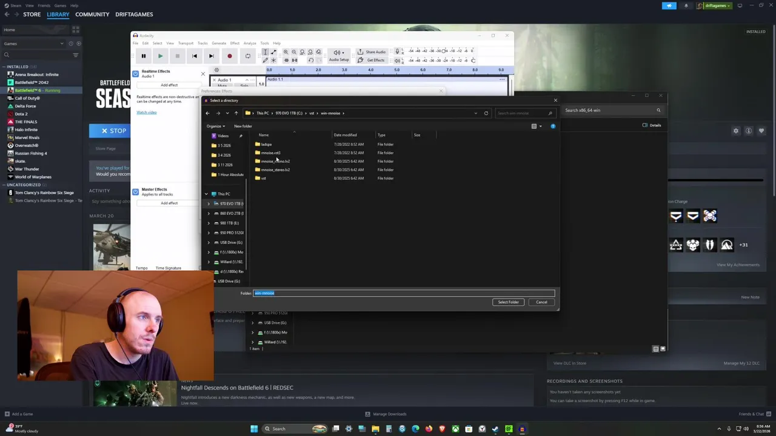This screenshot has width=776, height=436.
Task: Click Zoom In magnifier in Audacity
Action: (286, 52)
